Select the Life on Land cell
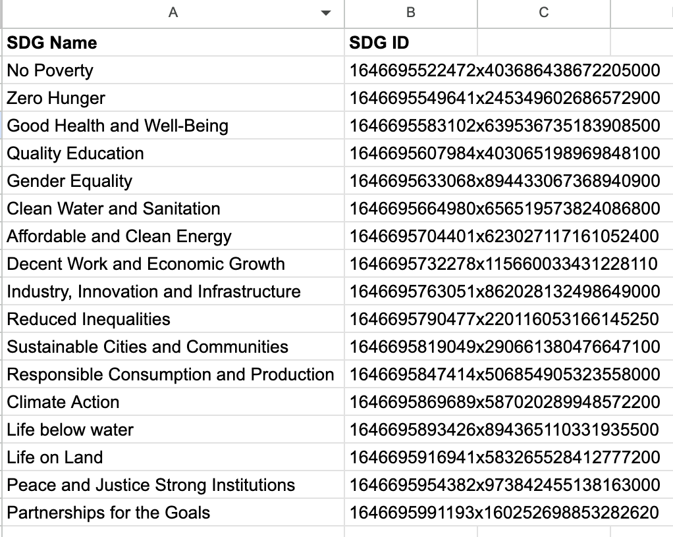 tap(173, 457)
